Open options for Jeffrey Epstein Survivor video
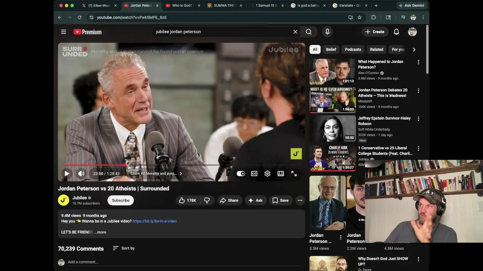483x271 pixels. point(418,119)
